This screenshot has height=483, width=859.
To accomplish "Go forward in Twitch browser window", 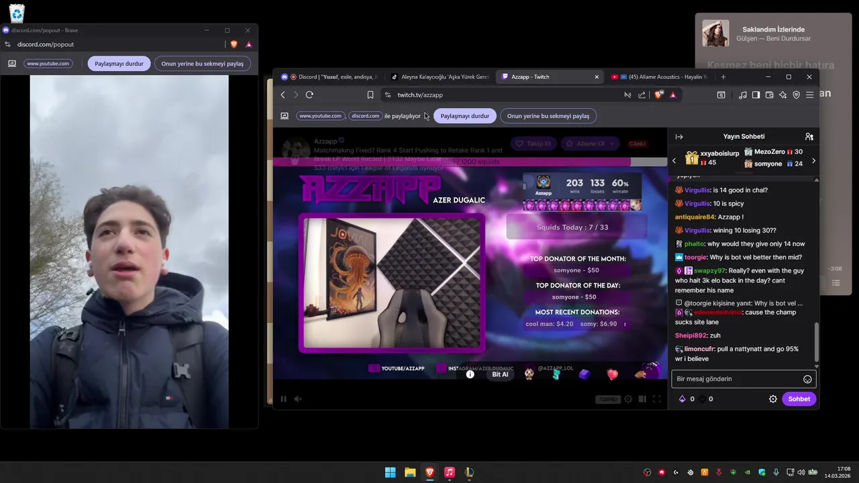I will click(x=296, y=95).
